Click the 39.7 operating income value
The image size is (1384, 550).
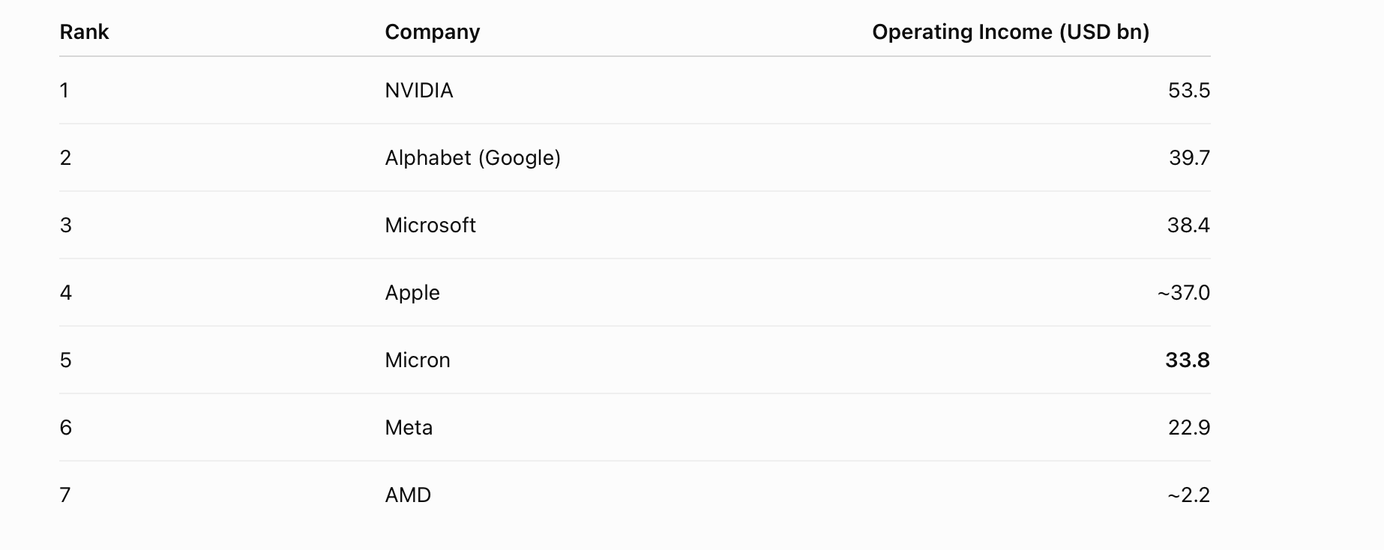[x=1189, y=158]
